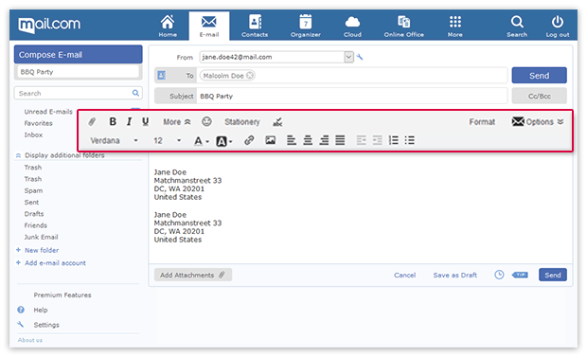
Task: Open the Junk Email folder
Action: click(x=41, y=237)
